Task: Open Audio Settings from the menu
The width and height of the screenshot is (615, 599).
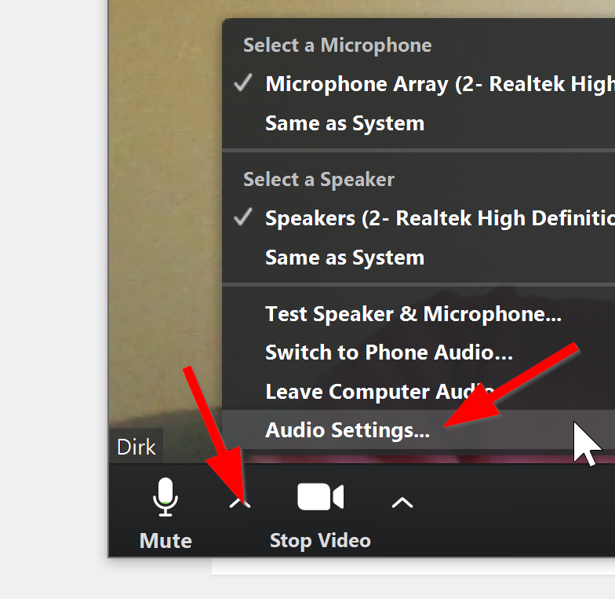Action: [x=348, y=430]
